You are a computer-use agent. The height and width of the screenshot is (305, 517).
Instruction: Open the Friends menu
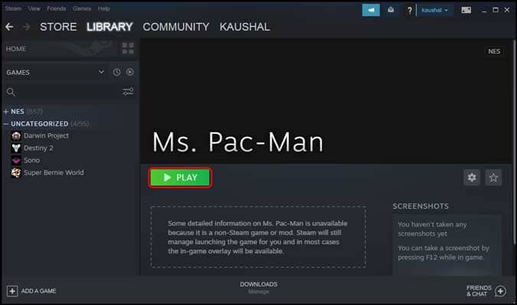tap(57, 8)
